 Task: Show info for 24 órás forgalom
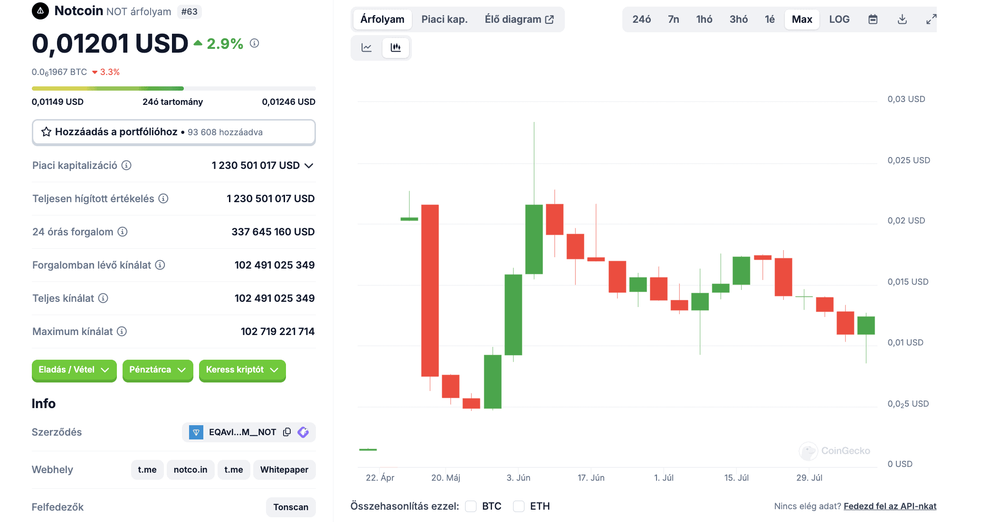pyautogui.click(x=123, y=232)
